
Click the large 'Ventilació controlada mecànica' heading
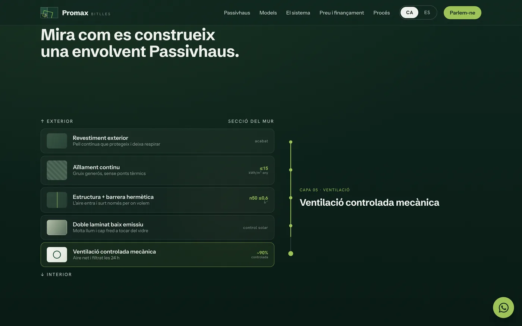coord(370,202)
